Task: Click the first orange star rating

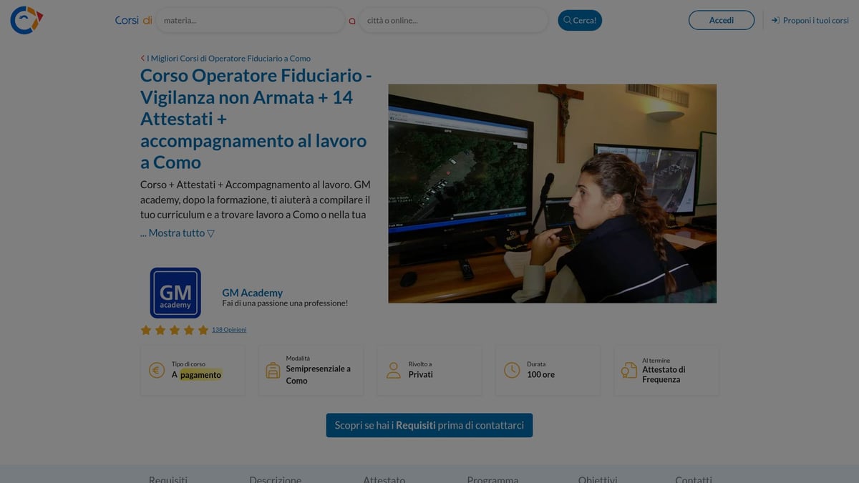Action: (x=145, y=329)
